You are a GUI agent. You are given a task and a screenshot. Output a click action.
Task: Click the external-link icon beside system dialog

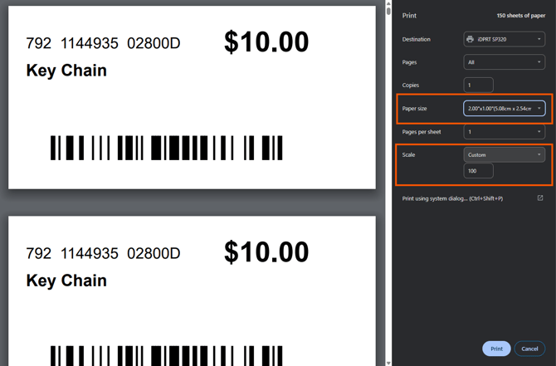coord(540,198)
